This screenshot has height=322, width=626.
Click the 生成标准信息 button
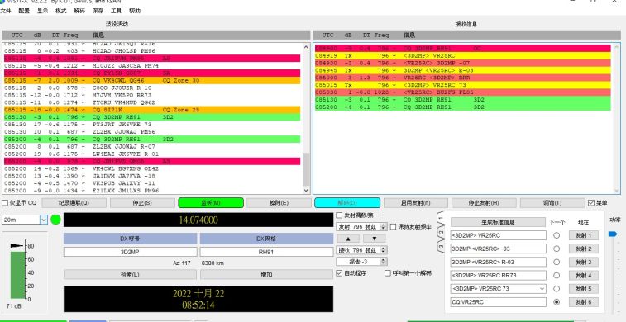point(498,222)
